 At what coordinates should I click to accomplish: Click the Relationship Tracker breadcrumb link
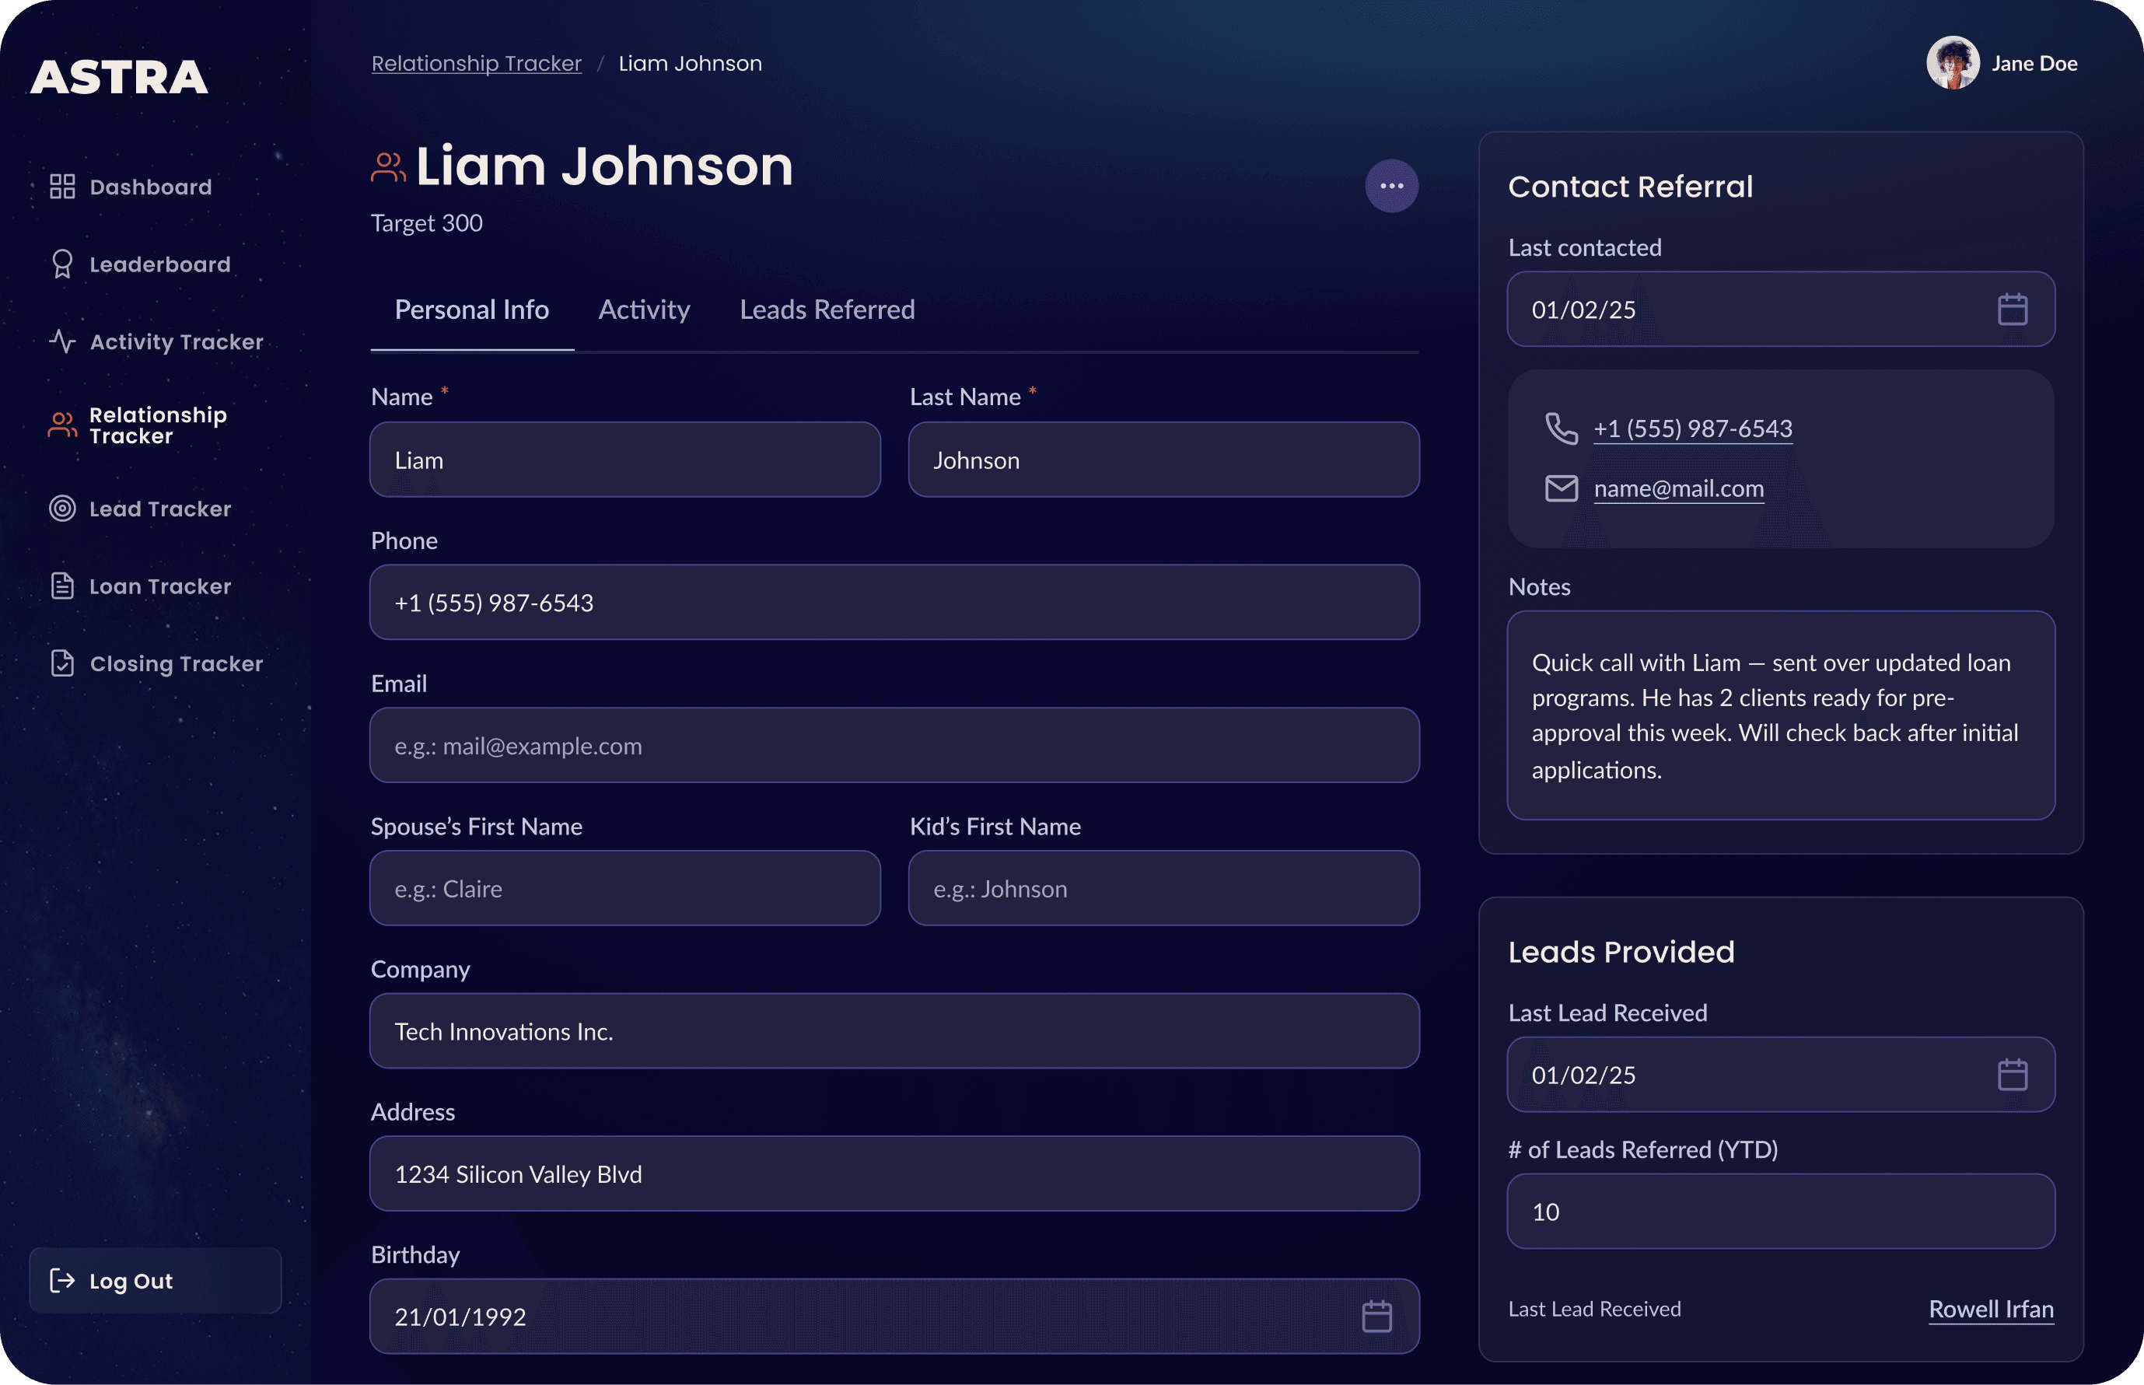pos(477,63)
